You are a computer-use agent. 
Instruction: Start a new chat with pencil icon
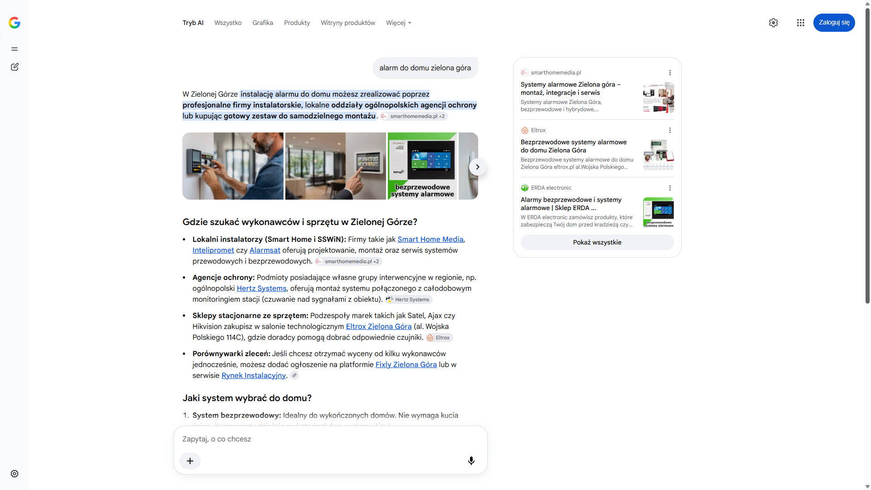[x=15, y=67]
